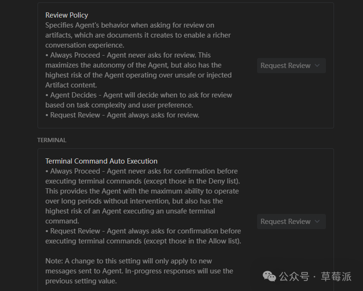Screen dimensions: 363x291
Task: Click the Note about setting changes paragraph
Action: pyautogui.click(x=139, y=271)
